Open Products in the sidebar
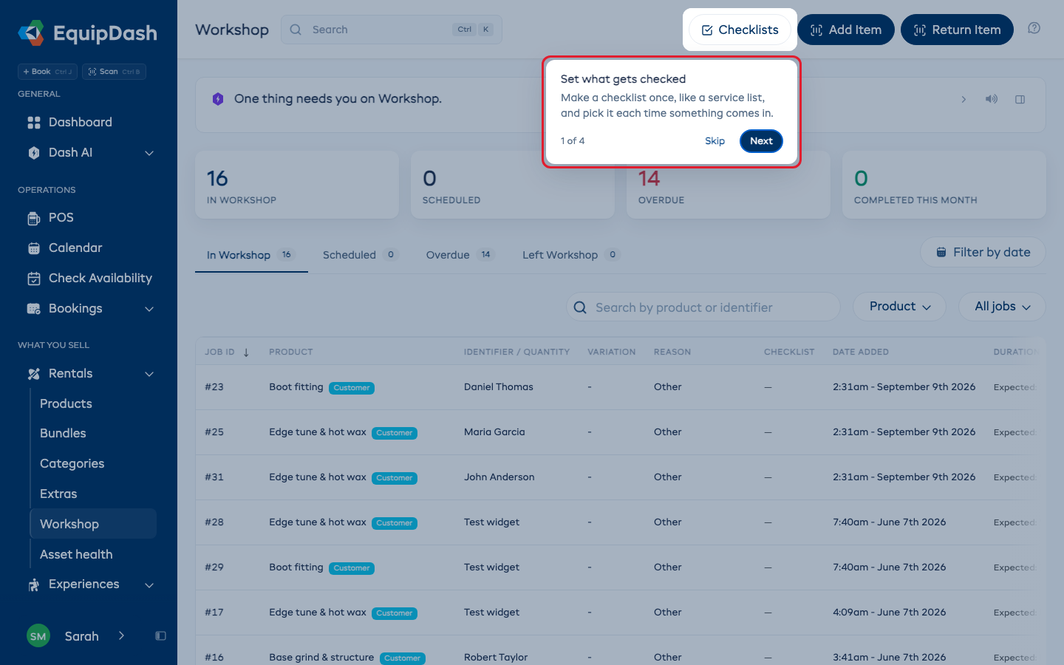The width and height of the screenshot is (1064, 665). (93, 403)
